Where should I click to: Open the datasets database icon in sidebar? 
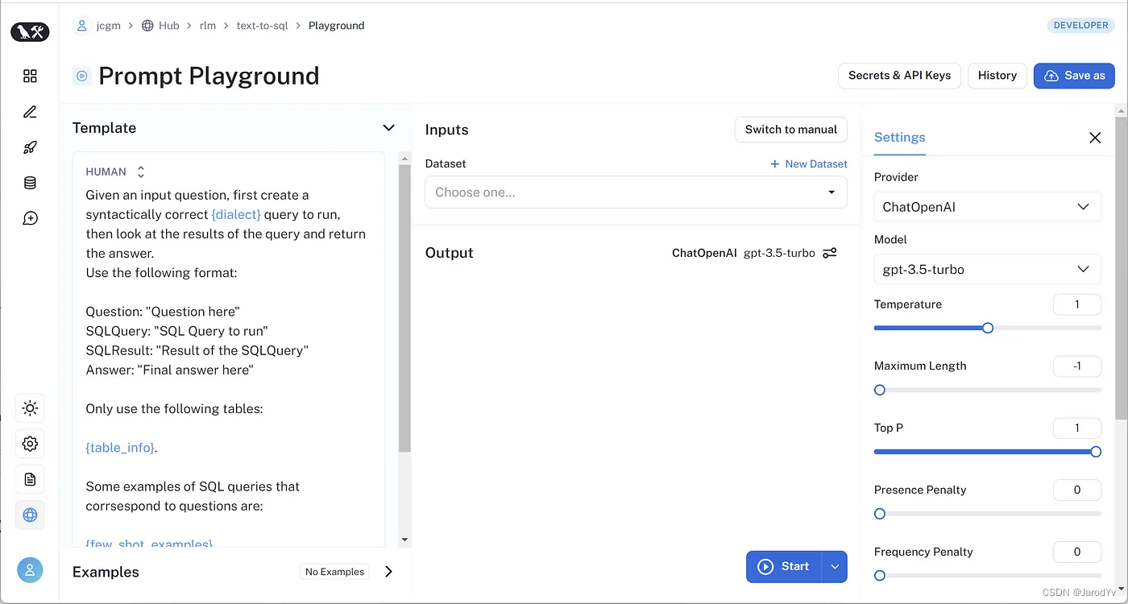(30, 183)
